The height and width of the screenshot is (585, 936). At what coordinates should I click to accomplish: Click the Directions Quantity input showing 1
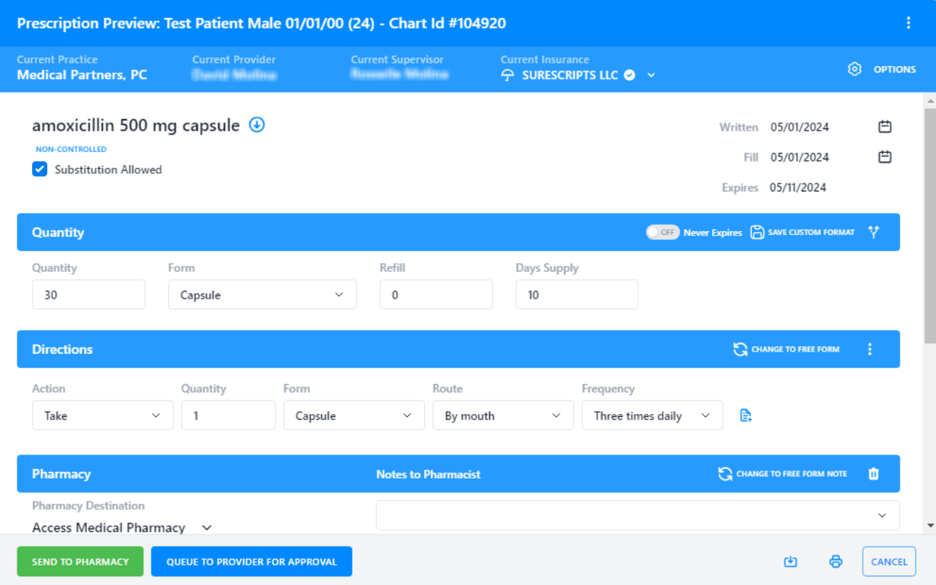pos(228,415)
